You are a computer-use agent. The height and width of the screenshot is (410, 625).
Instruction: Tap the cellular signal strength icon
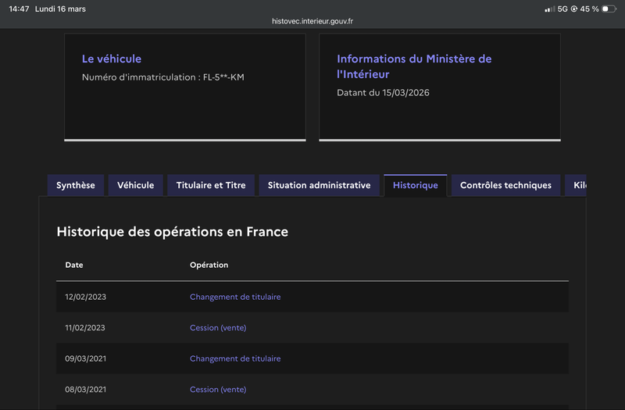point(549,9)
